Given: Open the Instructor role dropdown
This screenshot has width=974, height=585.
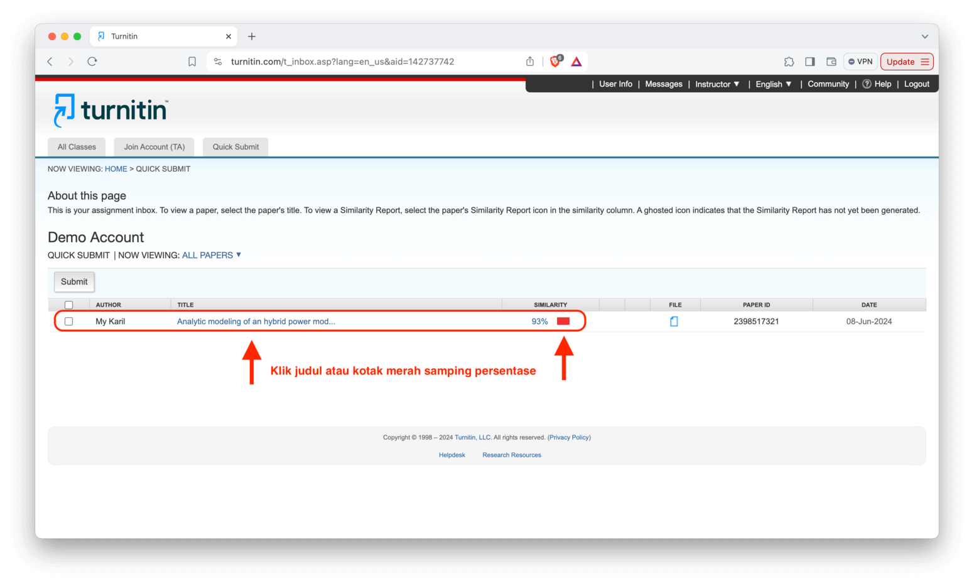Looking at the screenshot, I should (717, 84).
